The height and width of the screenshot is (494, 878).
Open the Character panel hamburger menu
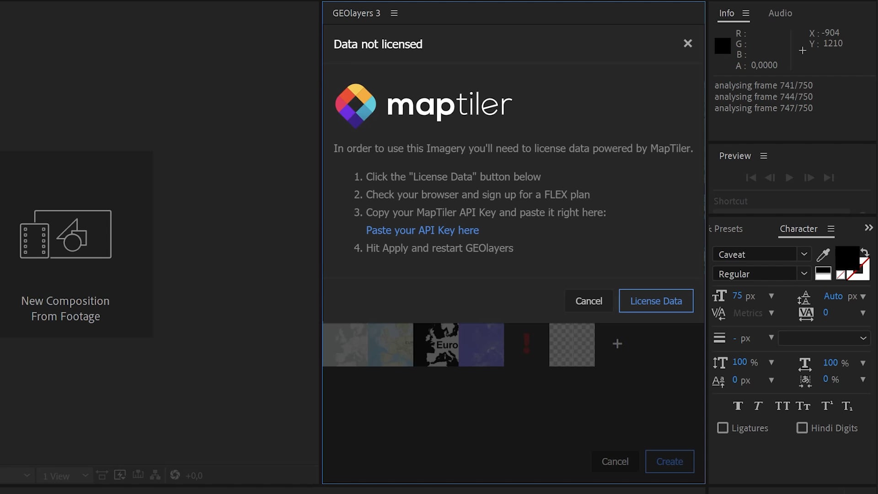(830, 229)
